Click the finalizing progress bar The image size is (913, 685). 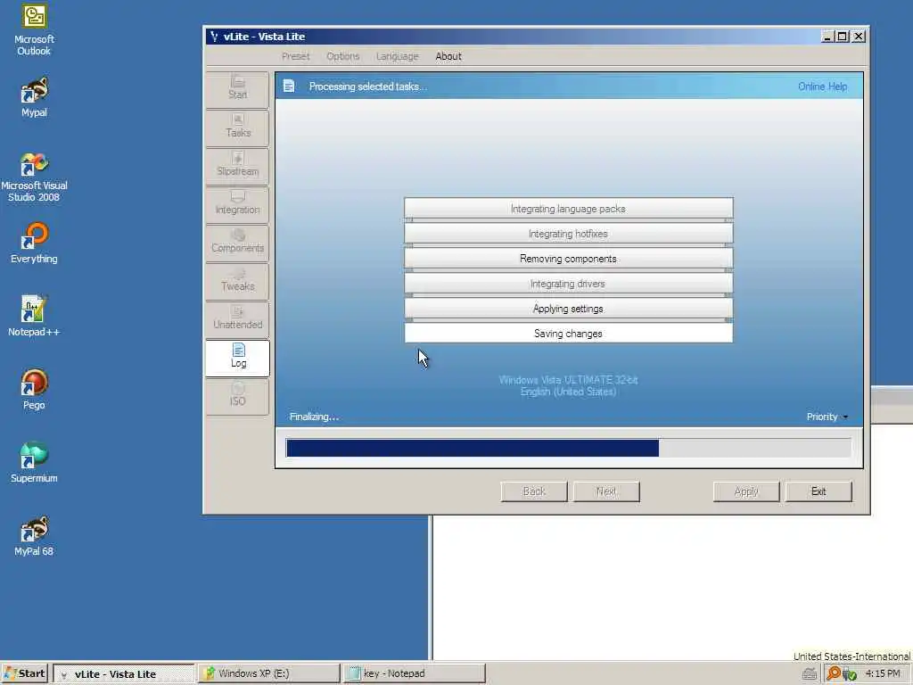tap(568, 448)
